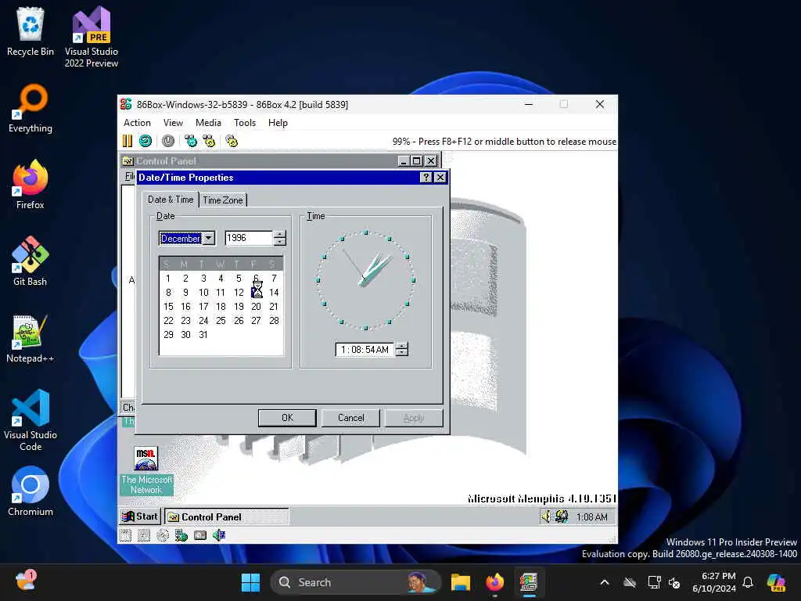
Task: Decrease the year with down spinner
Action: point(279,242)
